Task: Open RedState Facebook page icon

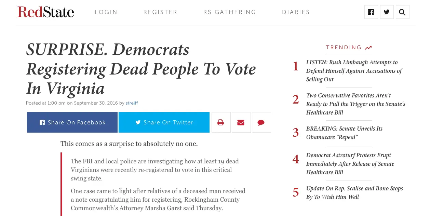Action: click(x=371, y=12)
